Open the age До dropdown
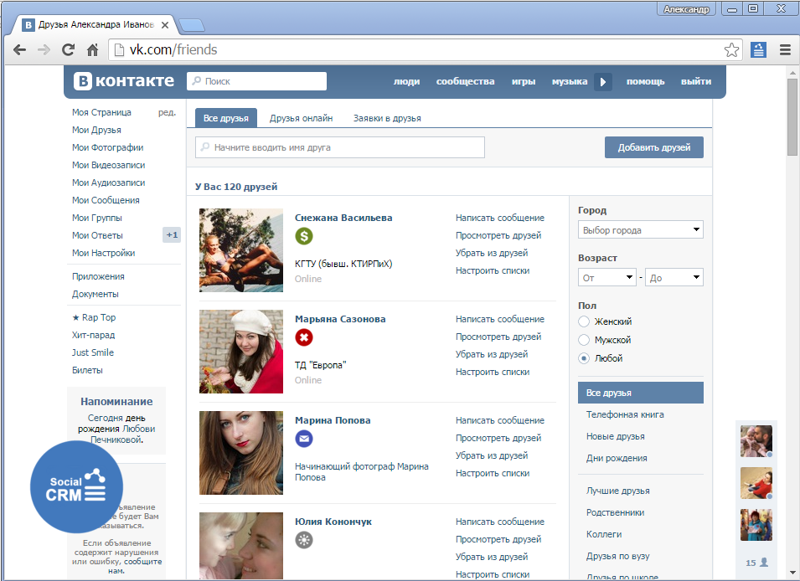Viewport: 800px width, 581px height. point(674,277)
